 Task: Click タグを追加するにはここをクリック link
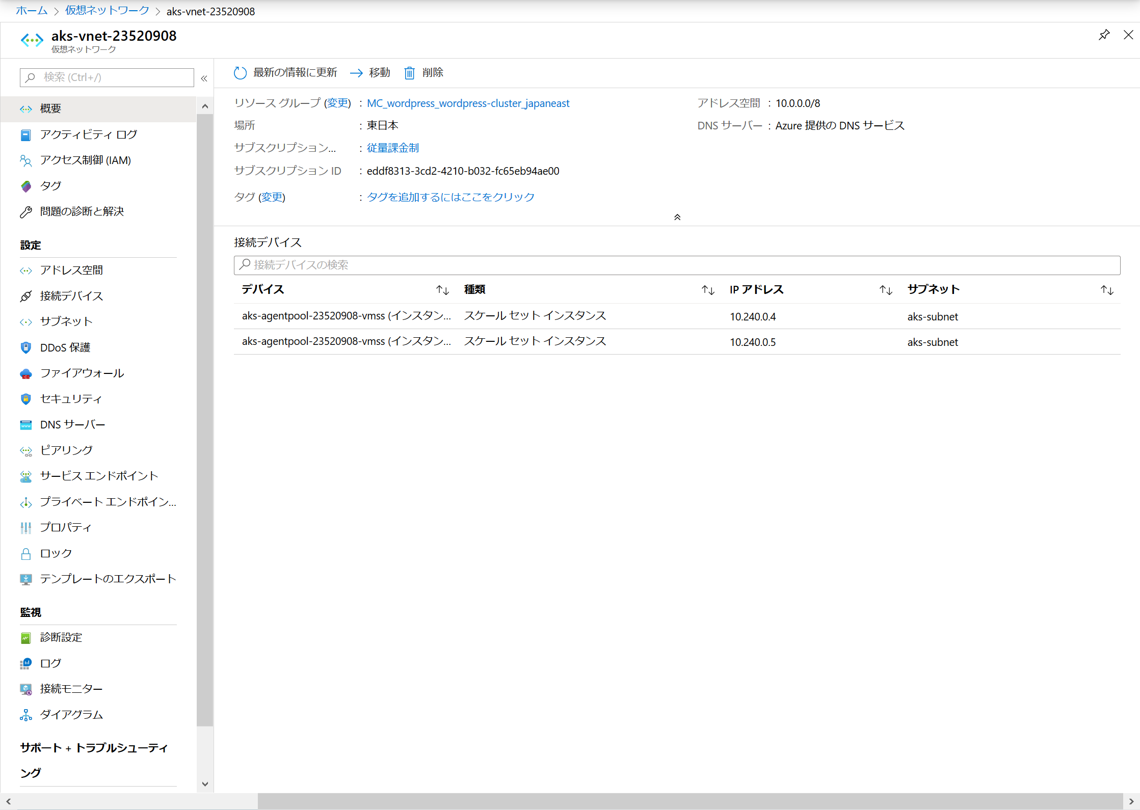pyautogui.click(x=450, y=197)
